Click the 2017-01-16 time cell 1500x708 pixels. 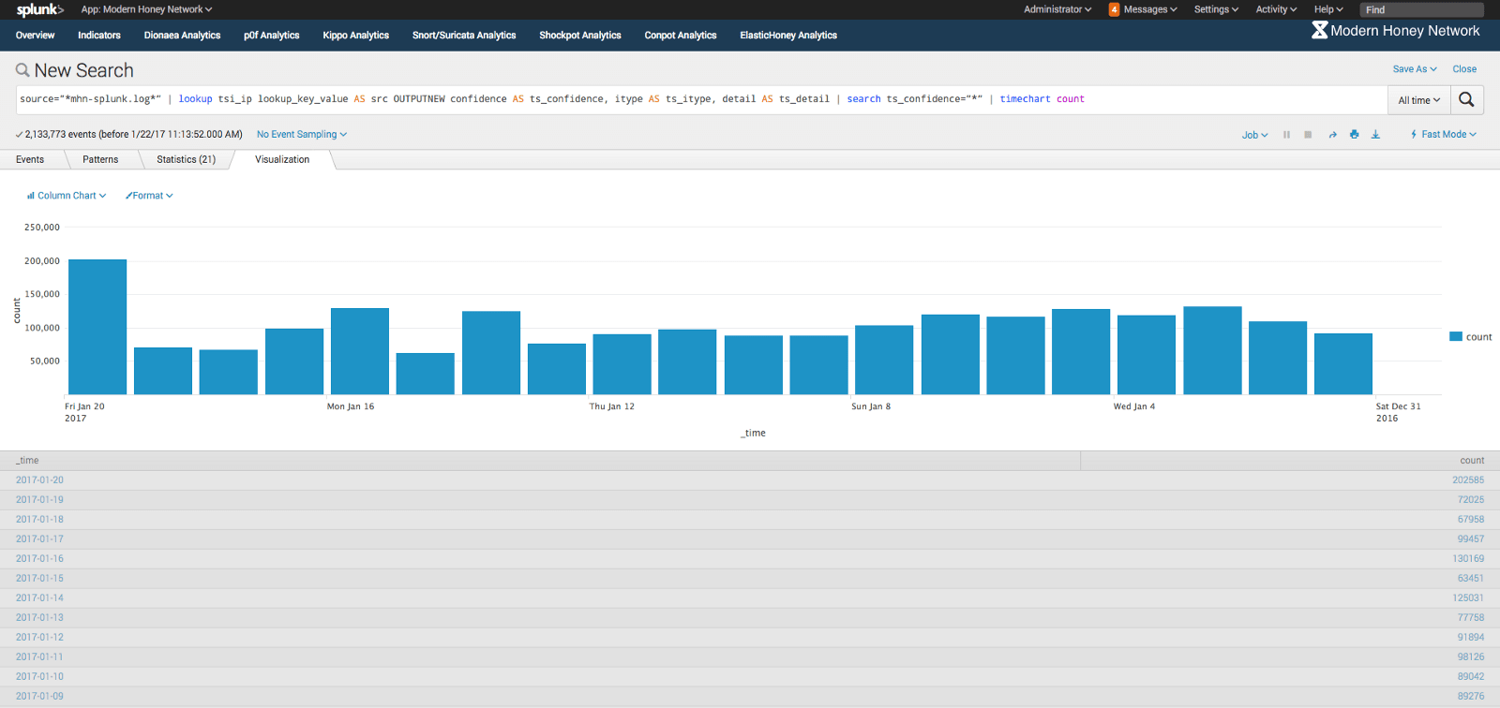[39, 559]
